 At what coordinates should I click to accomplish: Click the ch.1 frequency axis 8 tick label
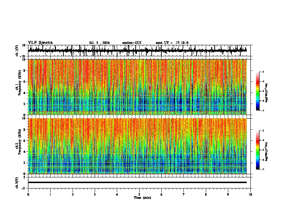pos(25,71)
